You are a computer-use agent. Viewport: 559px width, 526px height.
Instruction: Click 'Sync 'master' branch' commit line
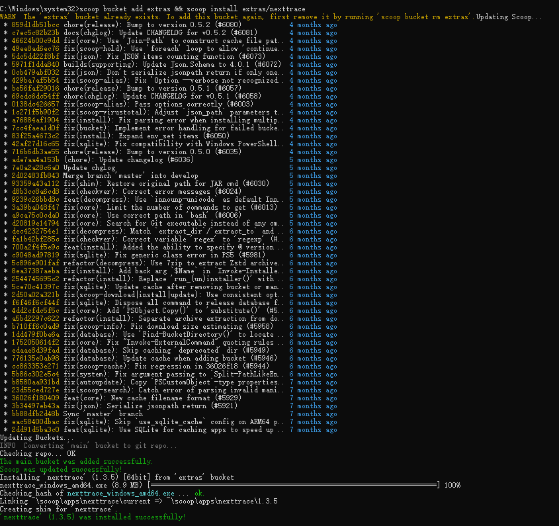pos(103,414)
